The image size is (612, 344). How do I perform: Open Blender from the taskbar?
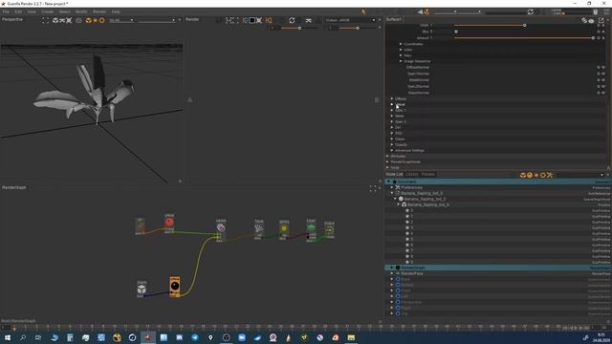(117, 337)
